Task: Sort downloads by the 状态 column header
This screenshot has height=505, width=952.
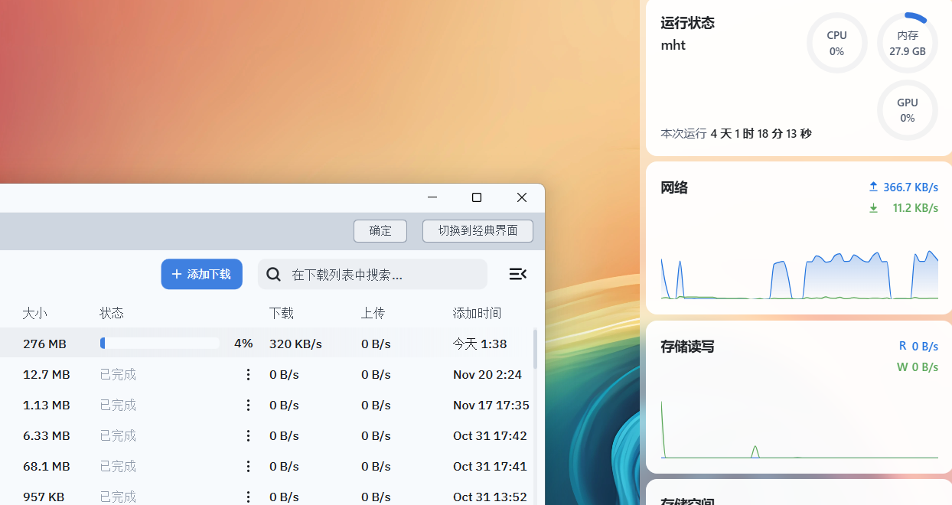Action: [x=112, y=313]
